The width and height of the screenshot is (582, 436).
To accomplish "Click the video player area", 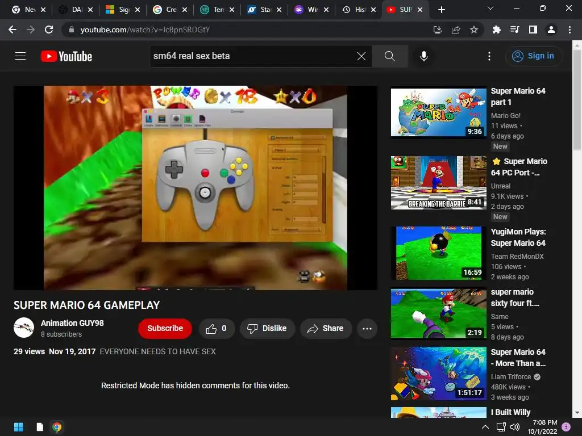I will pyautogui.click(x=196, y=187).
